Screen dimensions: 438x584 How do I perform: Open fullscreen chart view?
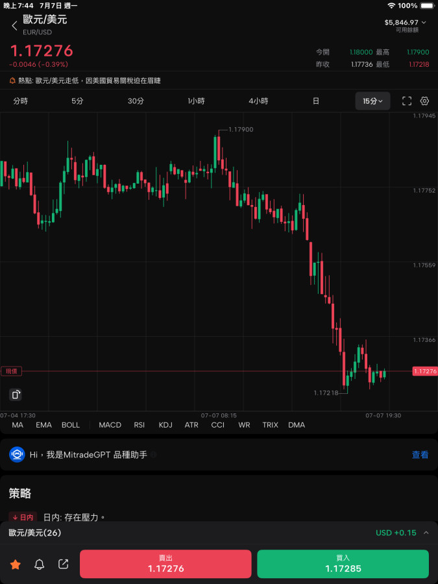407,101
